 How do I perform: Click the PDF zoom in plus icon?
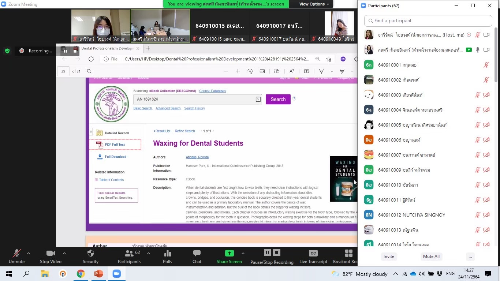[238, 71]
